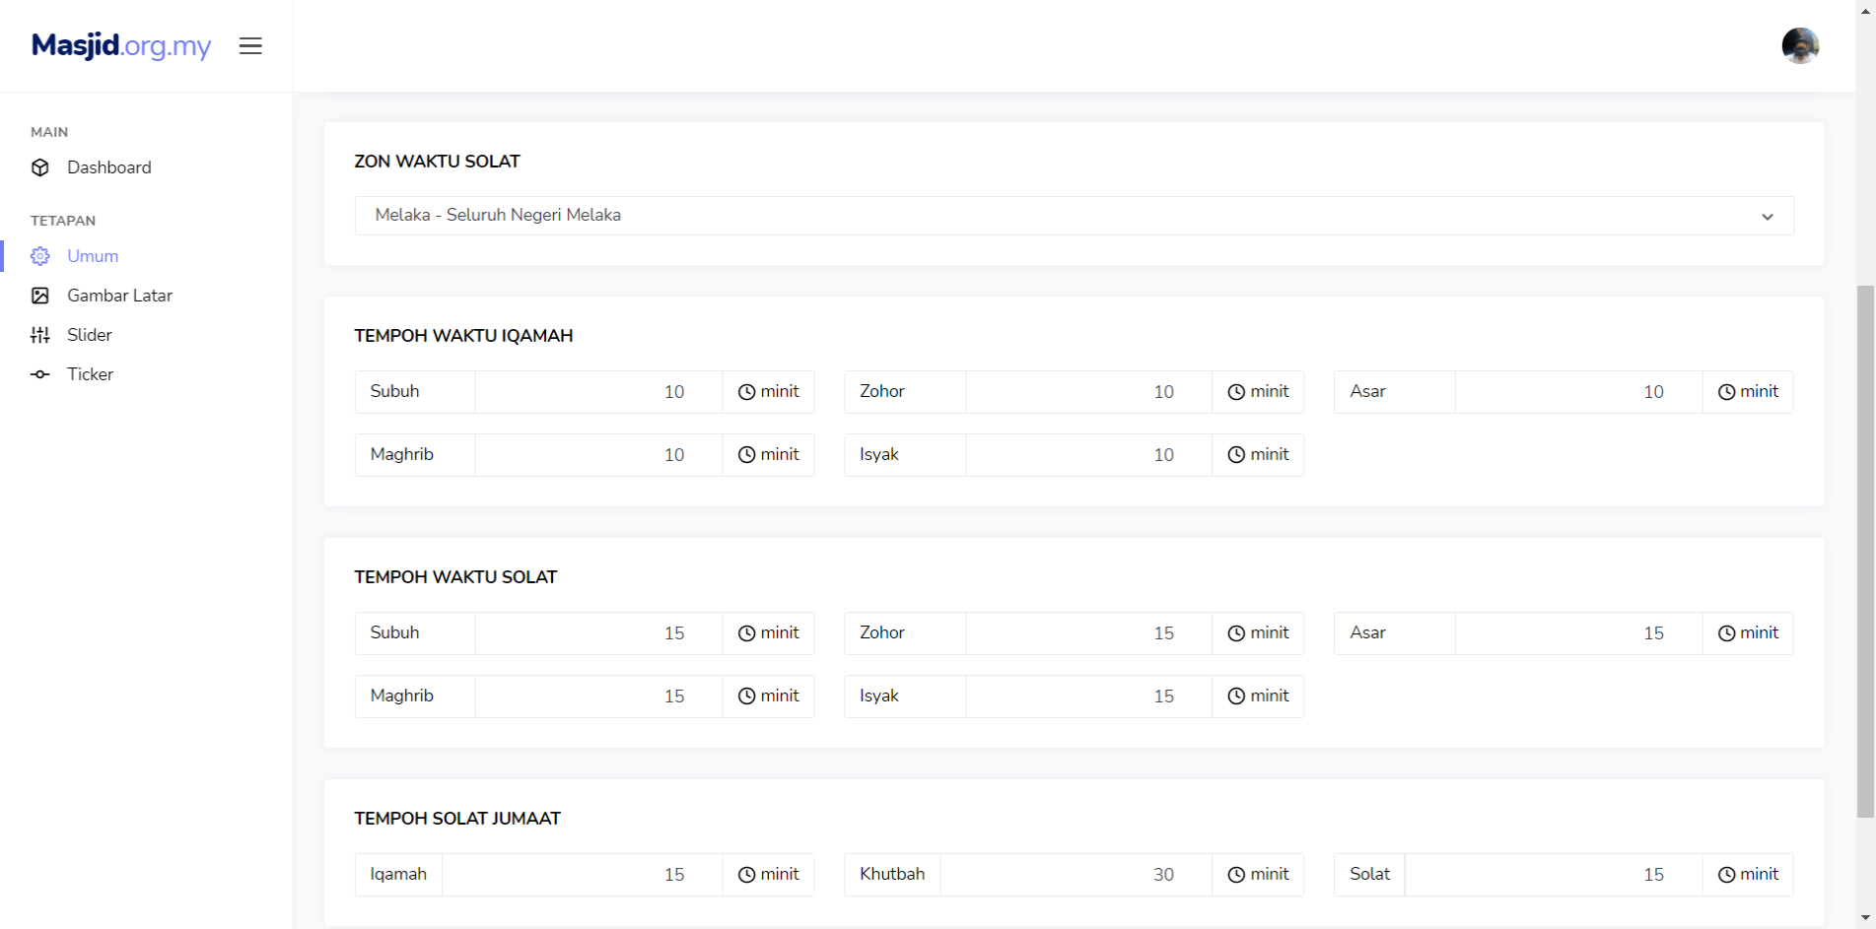The height and width of the screenshot is (929, 1876).
Task: Open the Dashboard menu item
Action: click(108, 167)
